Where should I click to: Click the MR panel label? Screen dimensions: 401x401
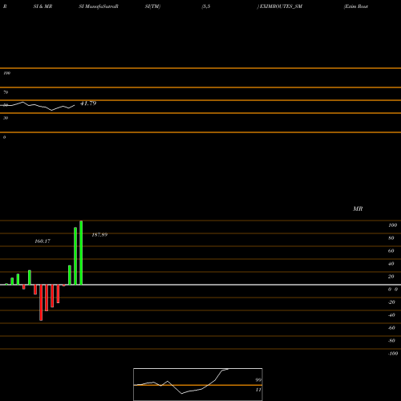[x=358, y=209]
